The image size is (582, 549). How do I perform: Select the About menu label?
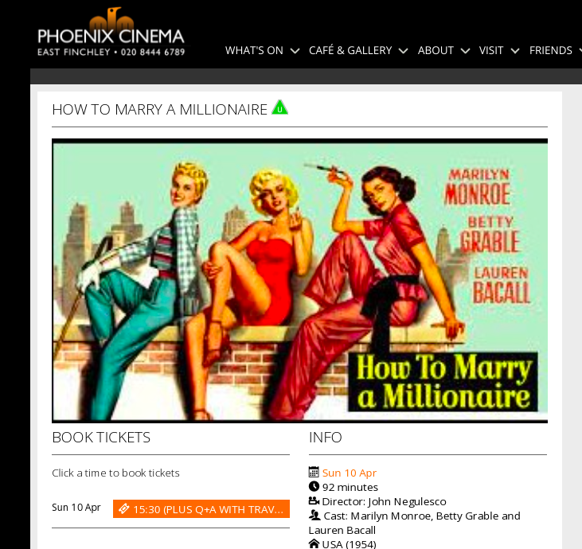[x=436, y=50]
